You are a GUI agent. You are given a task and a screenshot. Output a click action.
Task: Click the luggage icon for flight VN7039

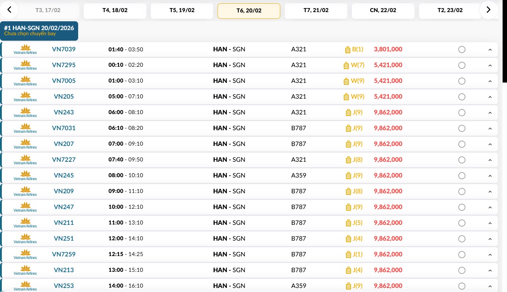point(348,50)
